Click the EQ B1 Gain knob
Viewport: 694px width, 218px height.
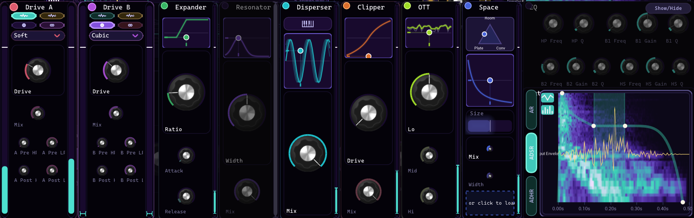[647, 24]
